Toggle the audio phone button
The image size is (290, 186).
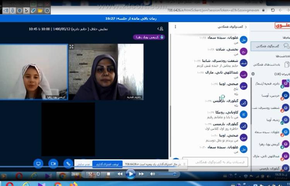tap(68, 164)
